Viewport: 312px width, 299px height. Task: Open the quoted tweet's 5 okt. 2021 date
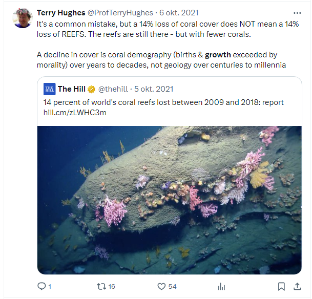tap(155, 89)
